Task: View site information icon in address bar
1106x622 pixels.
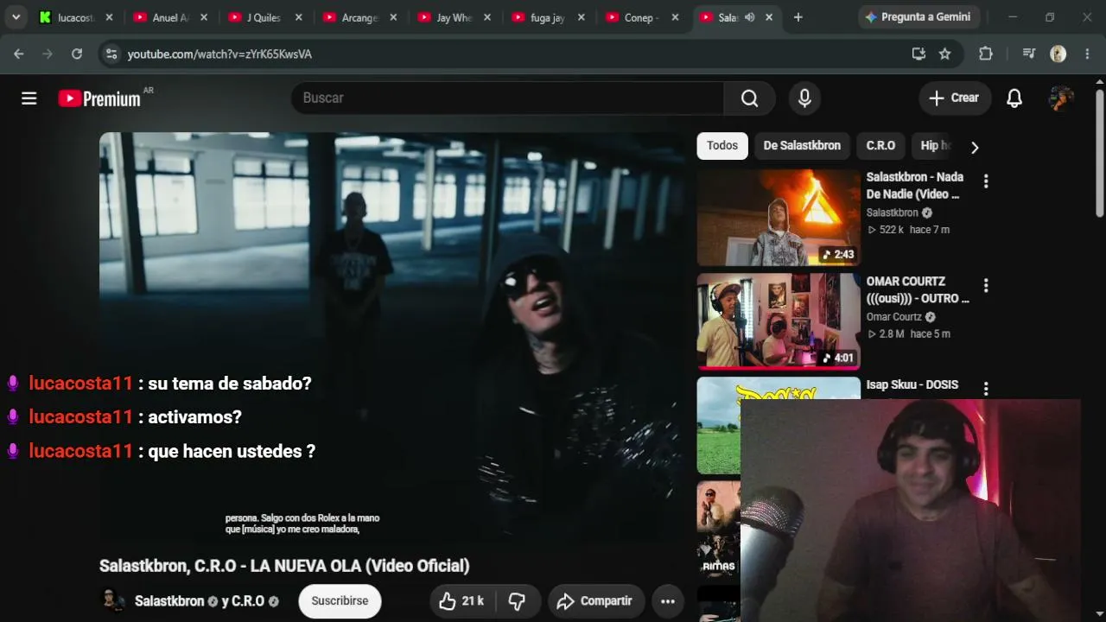Action: click(x=111, y=54)
